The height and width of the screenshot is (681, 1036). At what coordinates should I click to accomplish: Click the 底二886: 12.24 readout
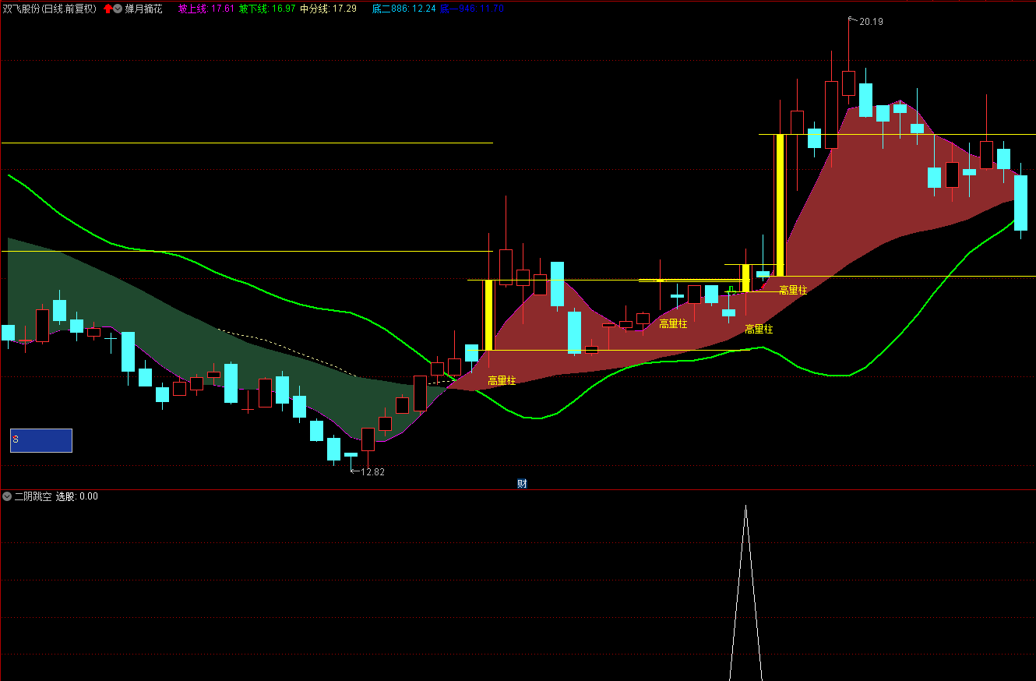pos(403,9)
